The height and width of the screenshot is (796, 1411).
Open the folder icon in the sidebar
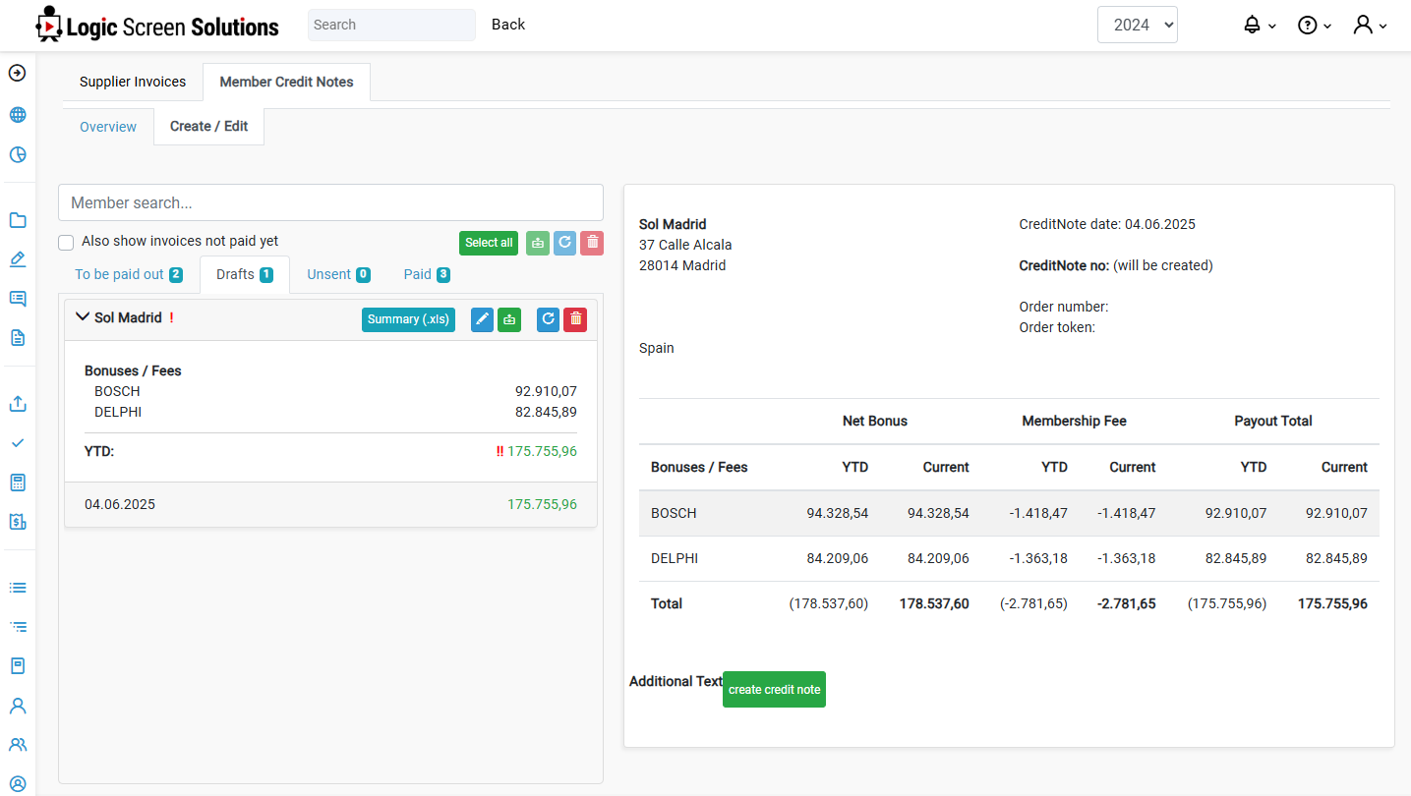click(x=17, y=220)
